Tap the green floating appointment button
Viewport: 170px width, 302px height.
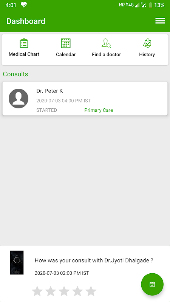(152, 284)
